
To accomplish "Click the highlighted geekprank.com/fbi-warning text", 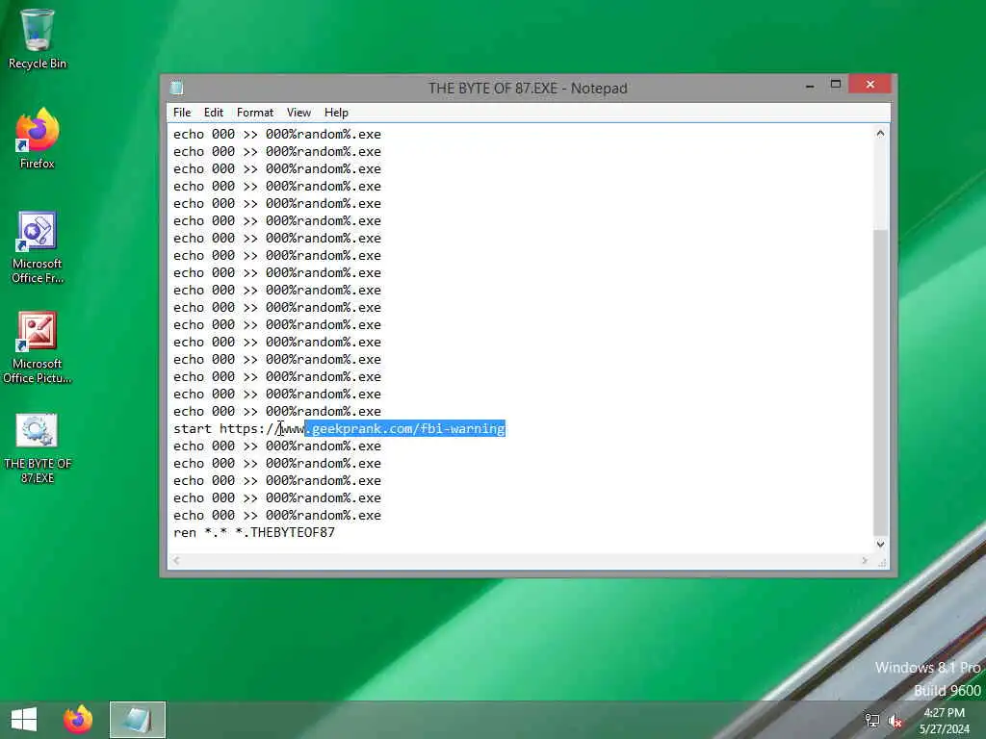I will [405, 428].
